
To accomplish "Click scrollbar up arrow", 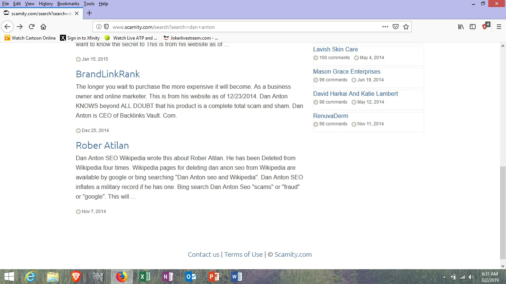I will point(503,46).
